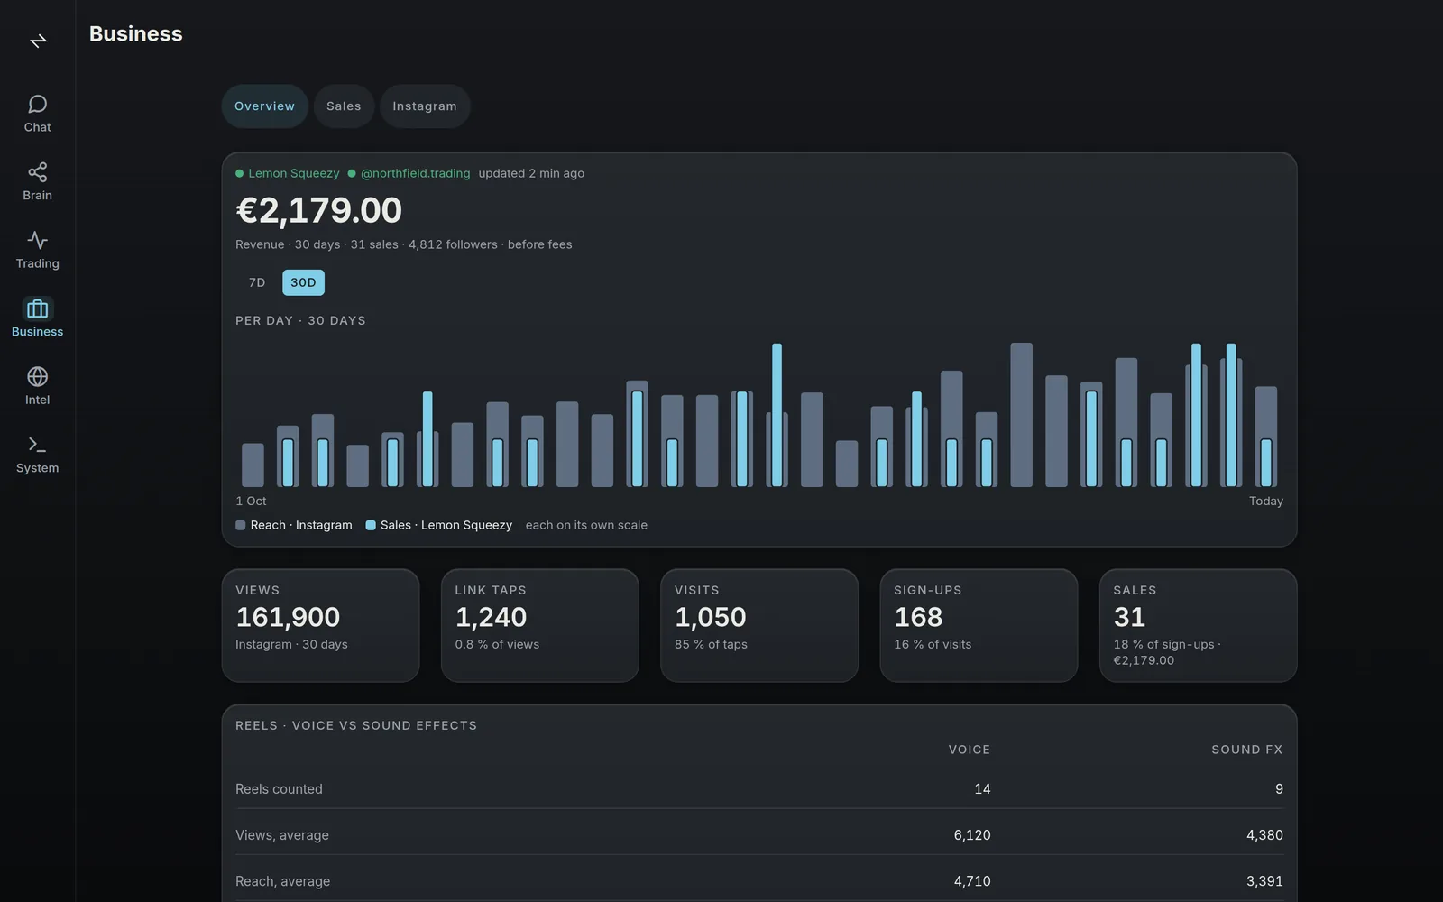Open the System terminal section
The width and height of the screenshot is (1443, 902).
coord(37,455)
